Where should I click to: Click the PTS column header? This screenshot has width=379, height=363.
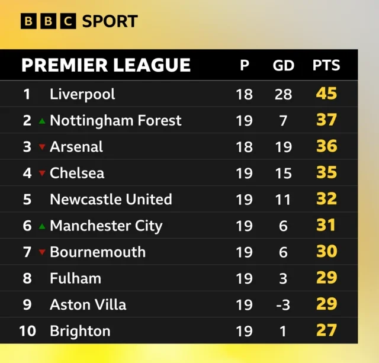(326, 65)
